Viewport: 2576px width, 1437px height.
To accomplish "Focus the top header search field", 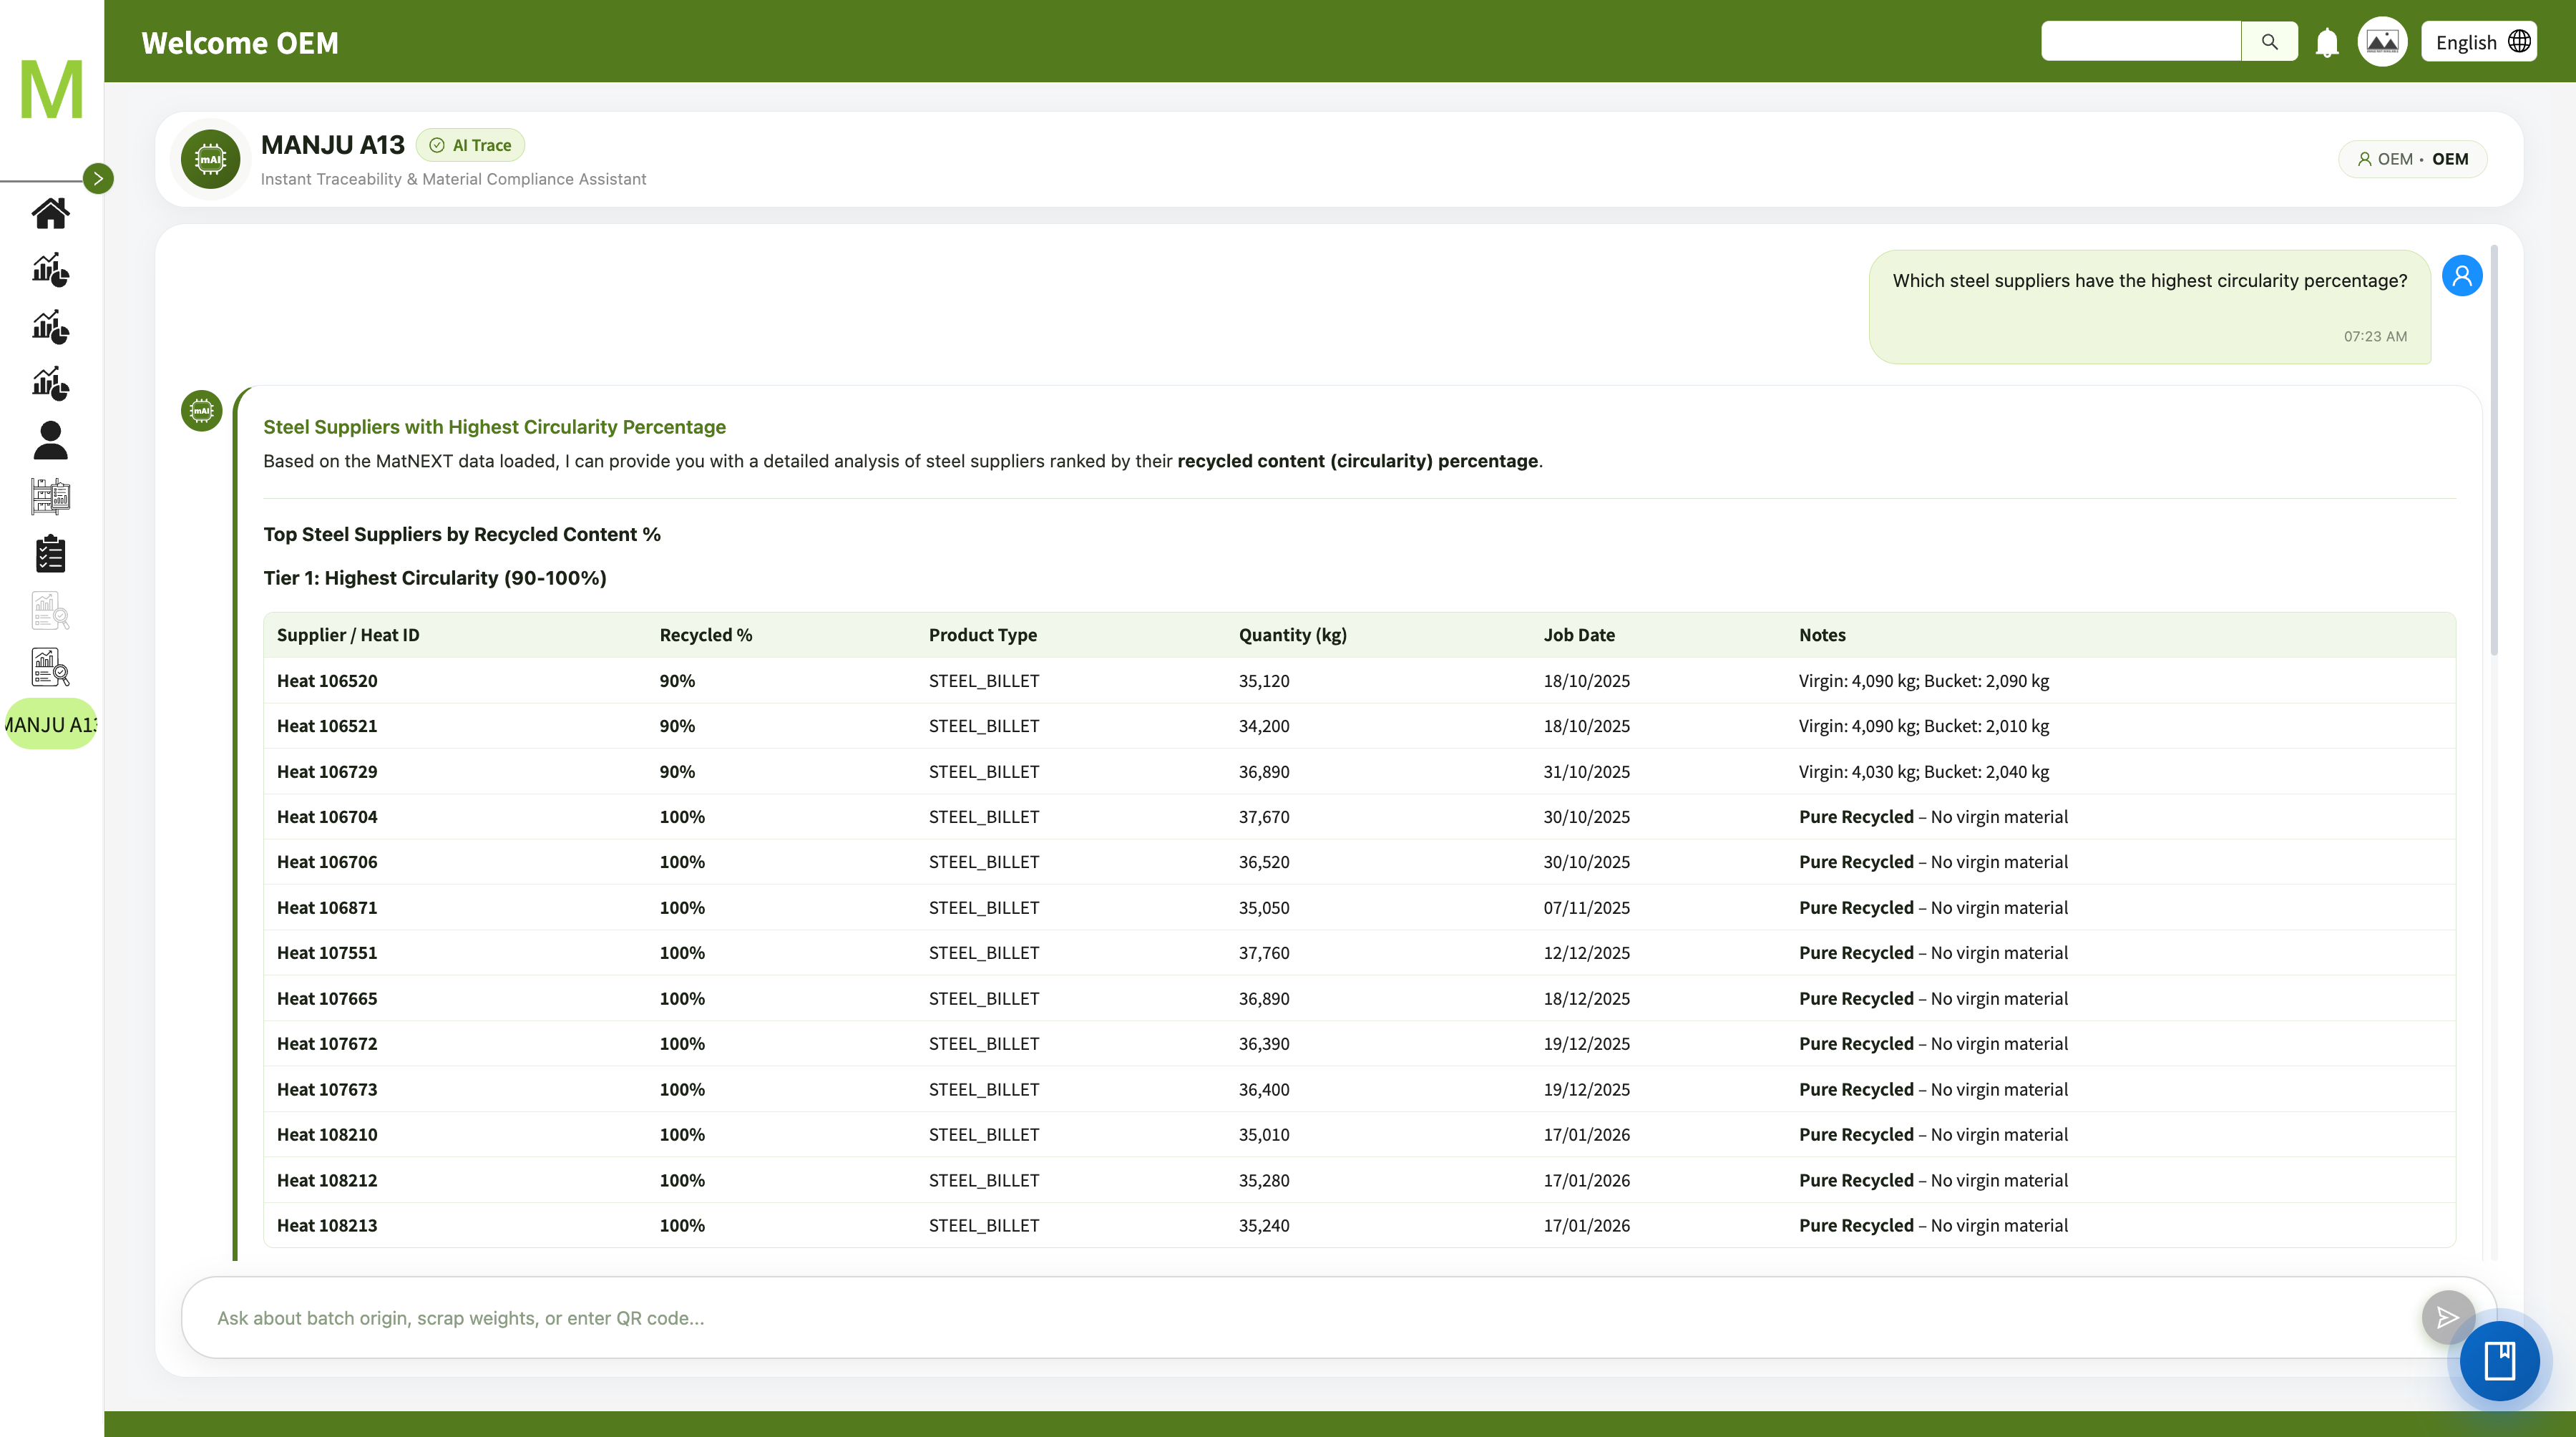I will click(x=2140, y=42).
